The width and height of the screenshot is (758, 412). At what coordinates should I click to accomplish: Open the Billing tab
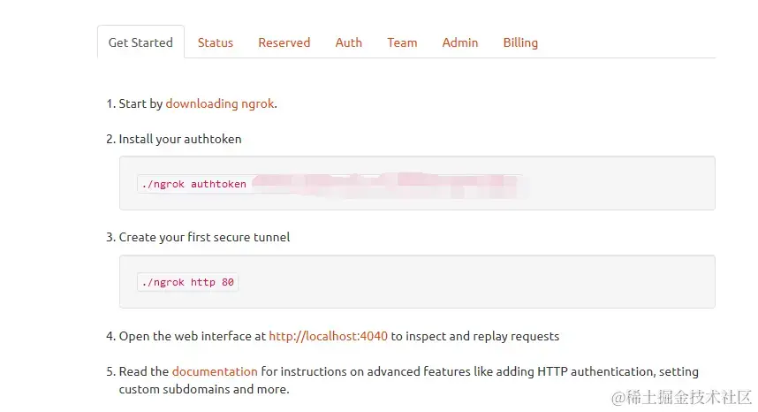tap(520, 43)
